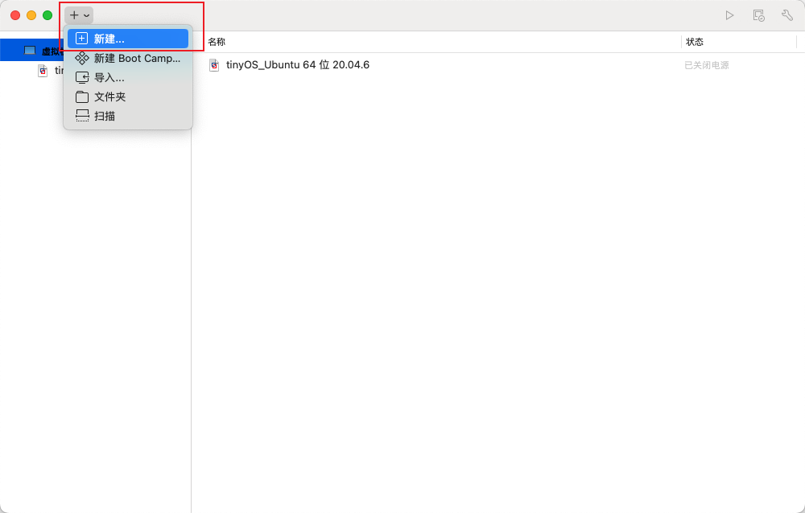Click the folder icon in menu
The width and height of the screenshot is (805, 513).
click(x=81, y=96)
